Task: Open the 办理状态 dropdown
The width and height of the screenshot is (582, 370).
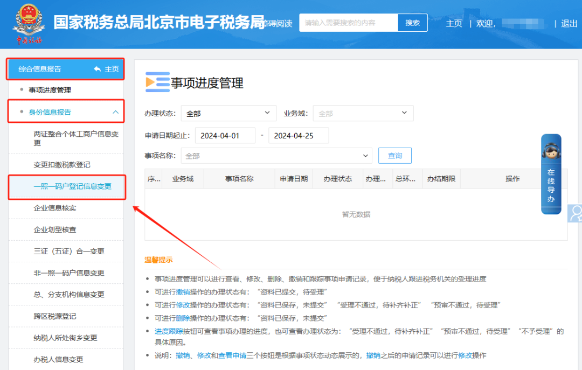Action: pos(228,114)
